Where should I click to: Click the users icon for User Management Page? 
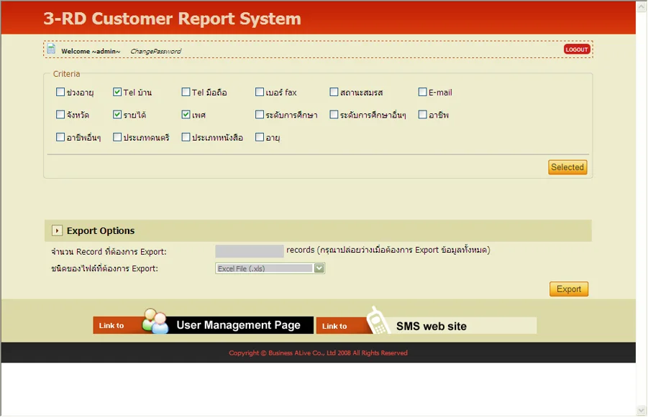tap(155, 322)
